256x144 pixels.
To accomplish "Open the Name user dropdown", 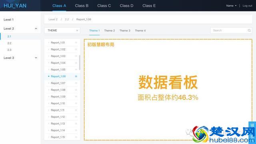I will [231, 6].
